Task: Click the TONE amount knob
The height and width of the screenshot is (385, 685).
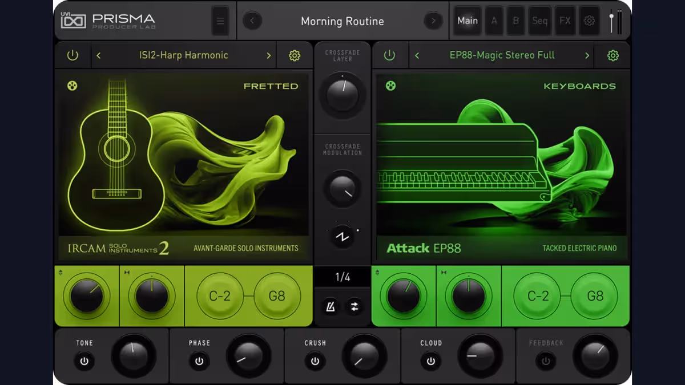Action: coord(134,356)
